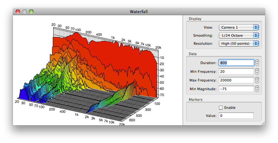Click the Duration: label

[208, 63]
